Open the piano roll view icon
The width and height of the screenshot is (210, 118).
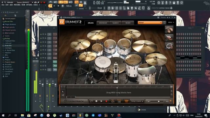click(x=113, y=8)
